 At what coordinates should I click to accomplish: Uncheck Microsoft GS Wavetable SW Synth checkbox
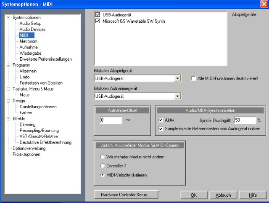98,21
